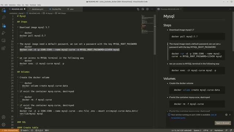
Task: Dismiss the port 3306 notification
Action: click(230, 115)
